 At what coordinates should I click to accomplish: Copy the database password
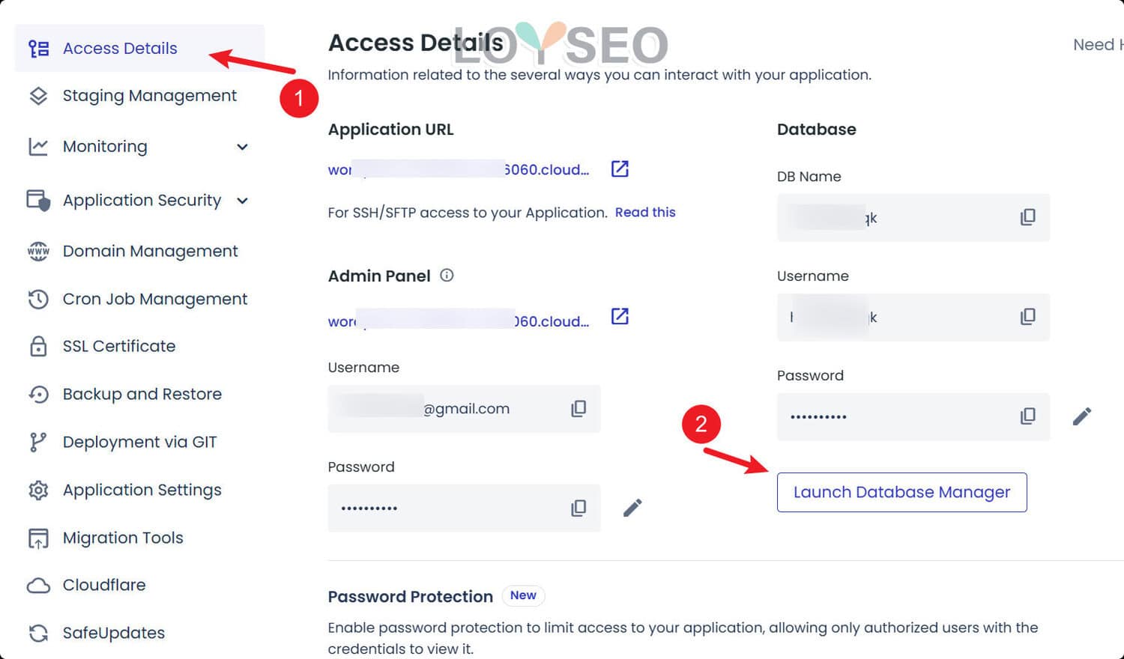coord(1027,416)
